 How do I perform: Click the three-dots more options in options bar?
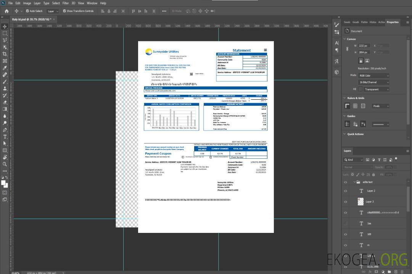pos(164,11)
